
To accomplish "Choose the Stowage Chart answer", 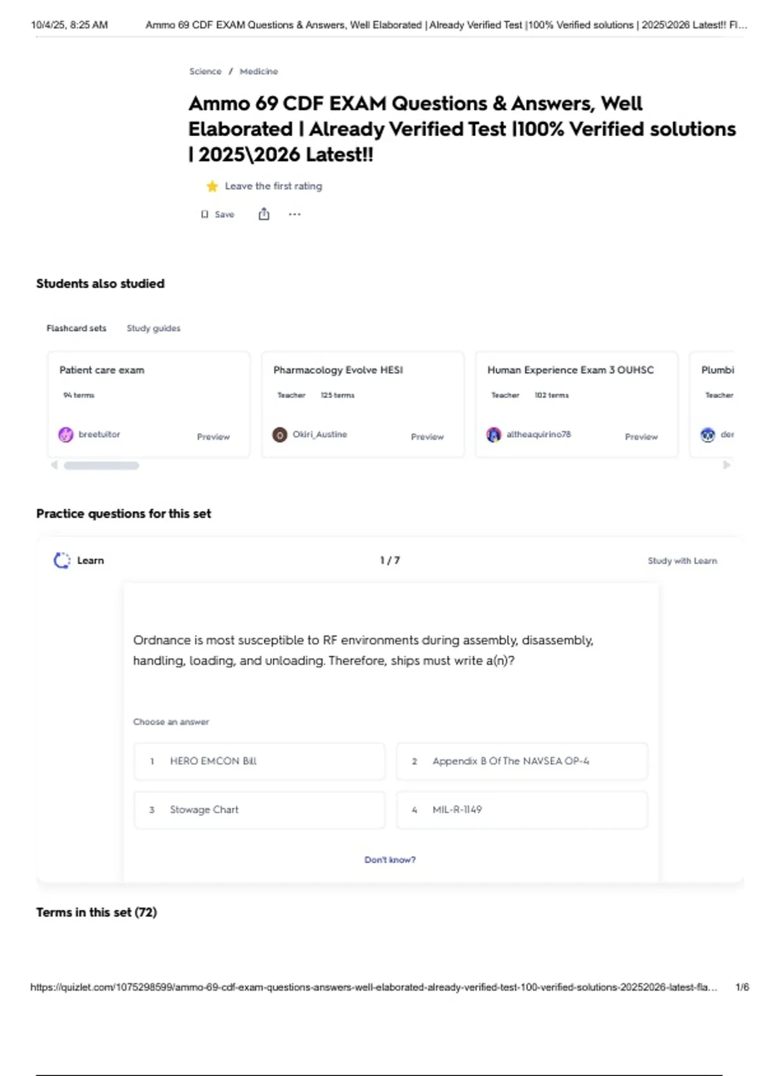I will tap(259, 810).
